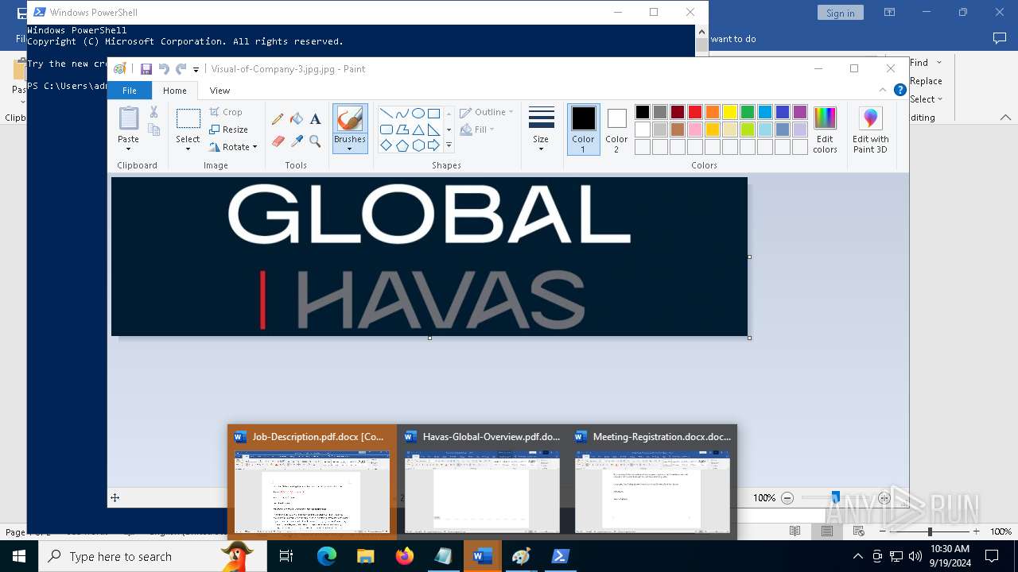
Task: Choose the Hexagon shape
Action: (418, 145)
